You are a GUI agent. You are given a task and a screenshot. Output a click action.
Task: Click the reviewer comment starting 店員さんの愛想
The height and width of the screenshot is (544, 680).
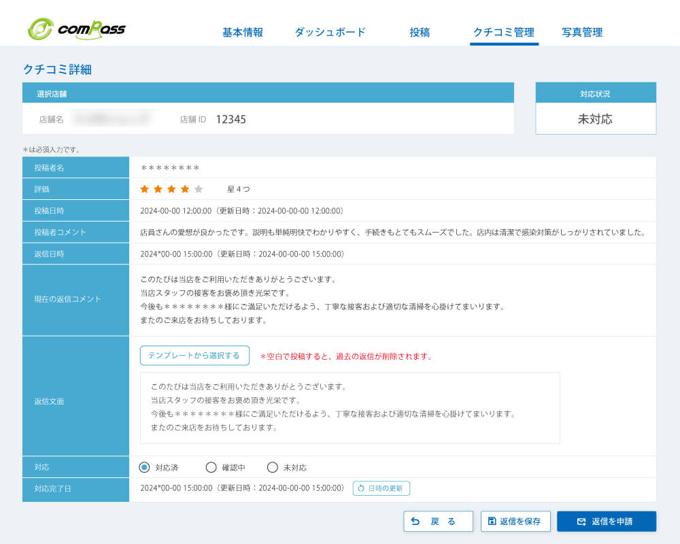tap(393, 233)
